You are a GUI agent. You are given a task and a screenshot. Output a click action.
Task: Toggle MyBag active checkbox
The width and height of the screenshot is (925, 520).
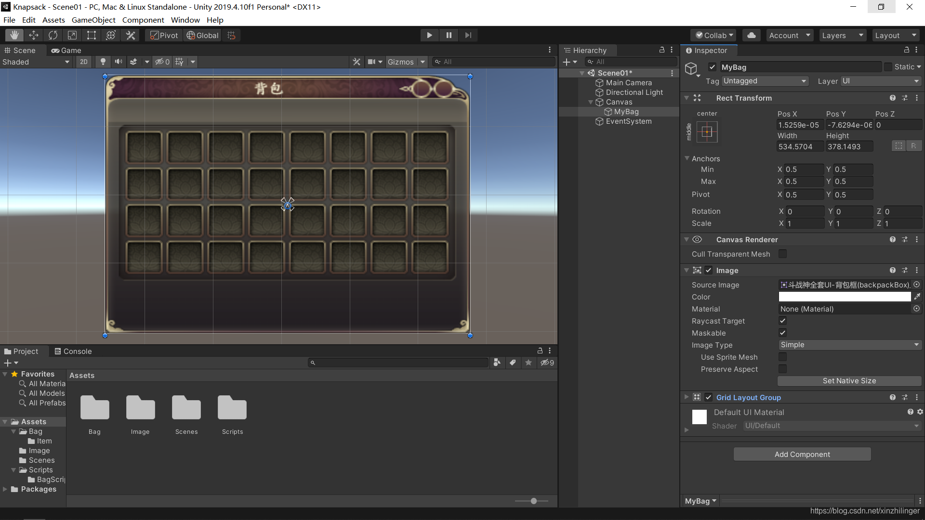coord(712,67)
